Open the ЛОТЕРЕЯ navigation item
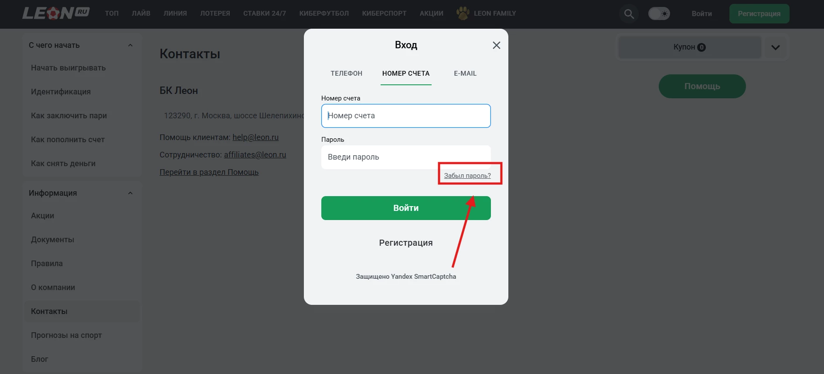The image size is (824, 374). pyautogui.click(x=215, y=13)
